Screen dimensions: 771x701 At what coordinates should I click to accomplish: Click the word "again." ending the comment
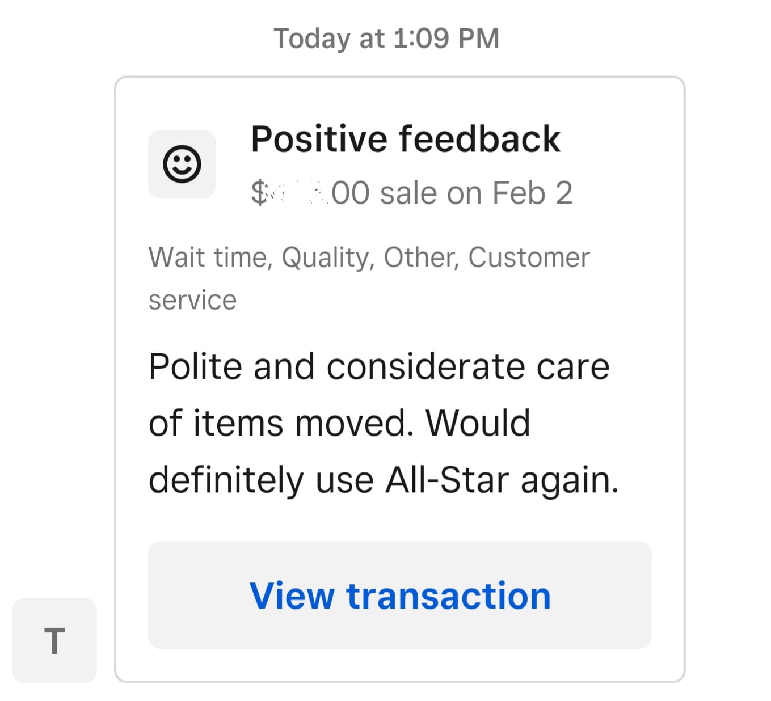click(569, 480)
